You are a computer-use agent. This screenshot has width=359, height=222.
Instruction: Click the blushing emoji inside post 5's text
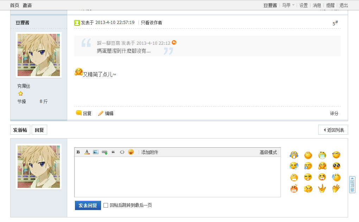[x=78, y=72]
